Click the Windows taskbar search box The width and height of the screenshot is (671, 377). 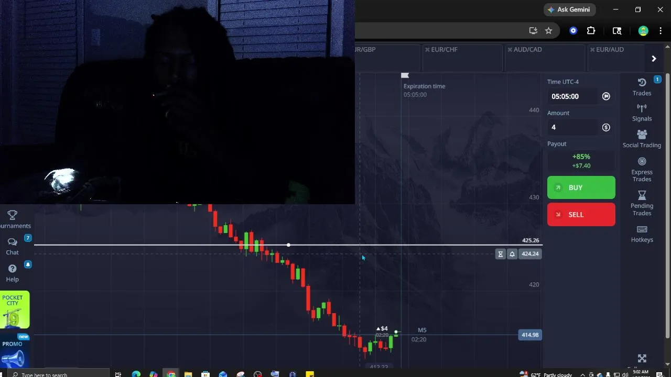click(58, 374)
